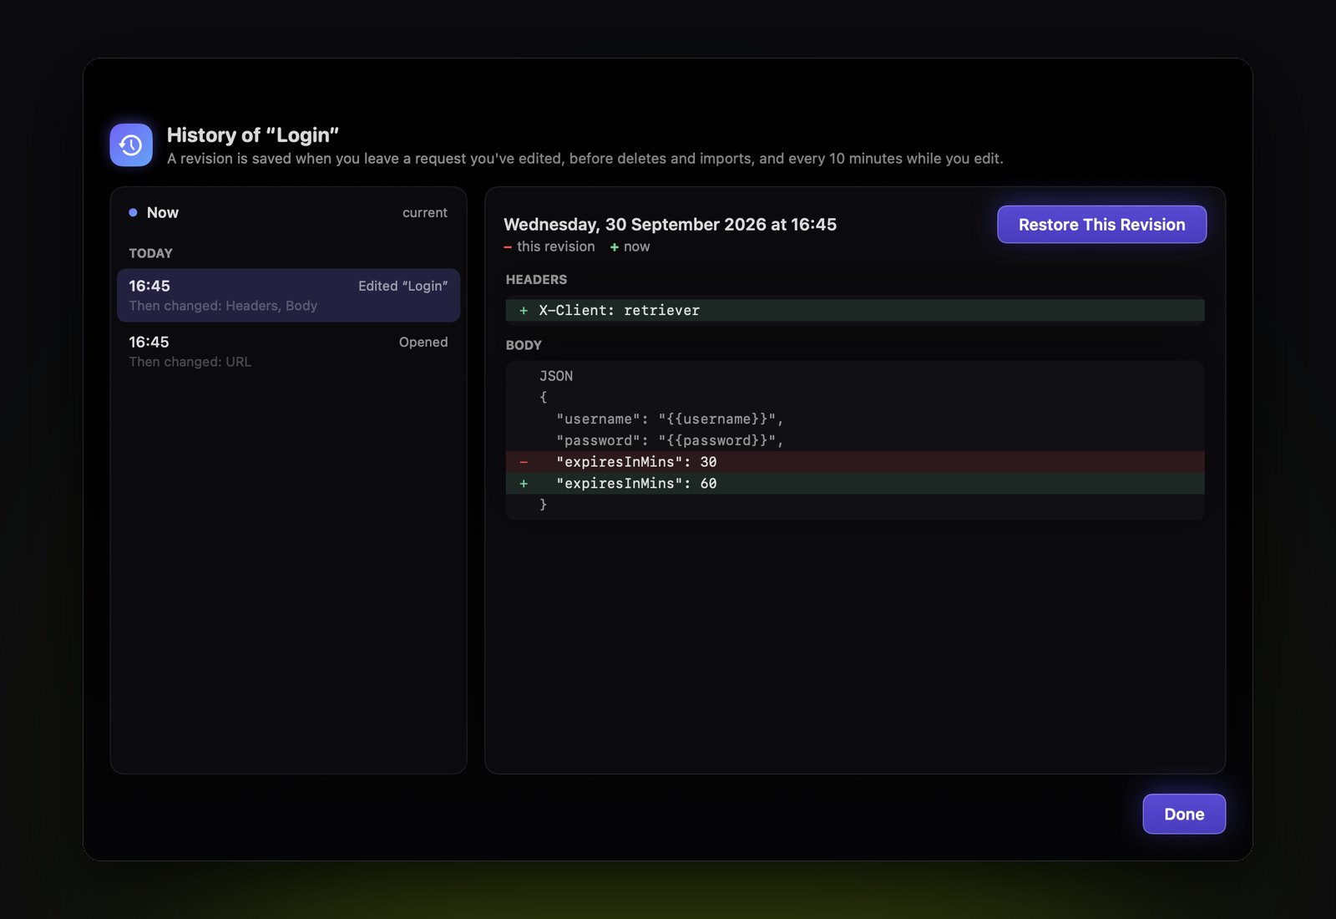Restore this revision
Image resolution: width=1336 pixels, height=919 pixels.
tap(1101, 225)
